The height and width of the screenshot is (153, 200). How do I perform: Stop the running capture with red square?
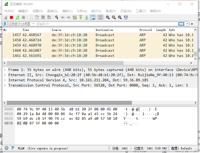[x=11, y=17]
